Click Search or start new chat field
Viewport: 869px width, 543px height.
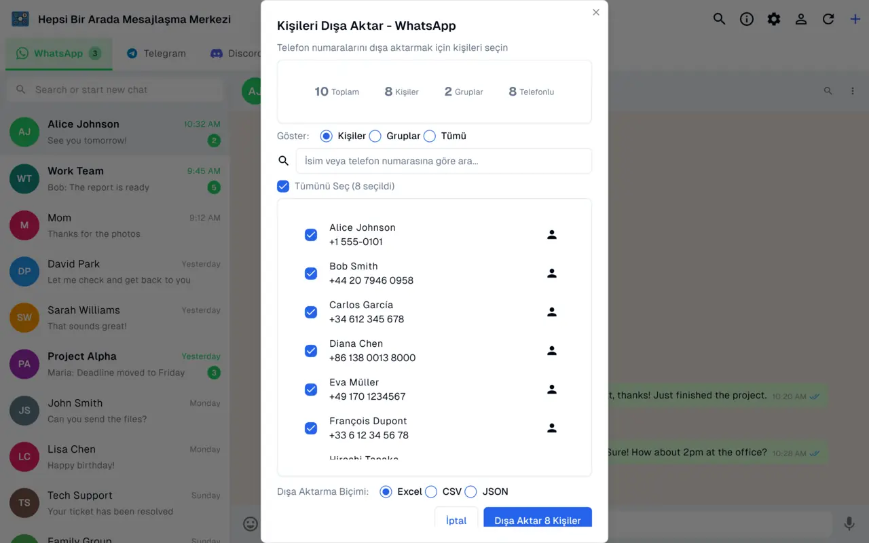115,90
